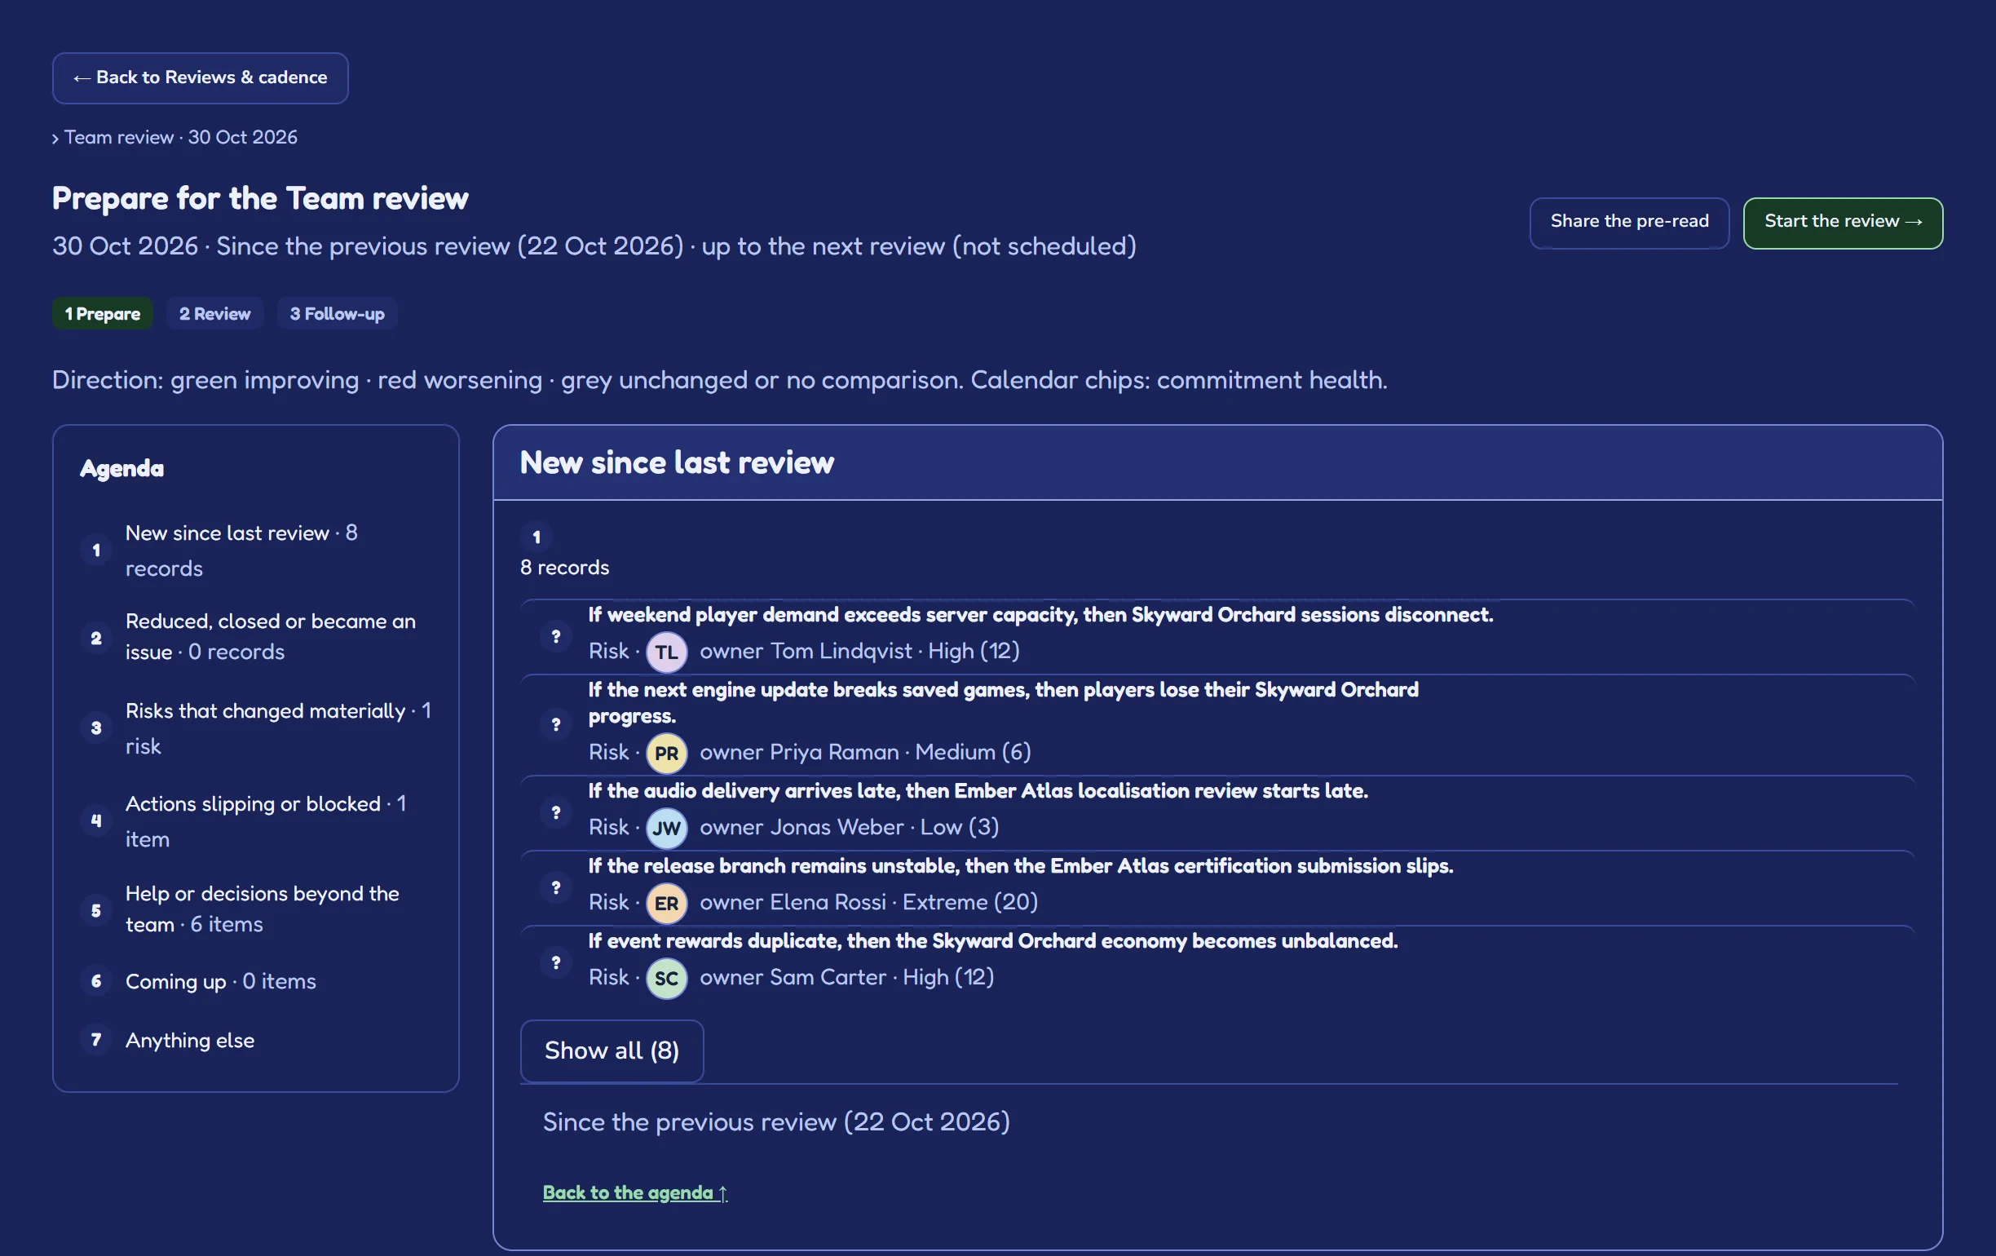Viewport: 1996px width, 1256px height.
Task: Start the review
Action: (1842, 222)
